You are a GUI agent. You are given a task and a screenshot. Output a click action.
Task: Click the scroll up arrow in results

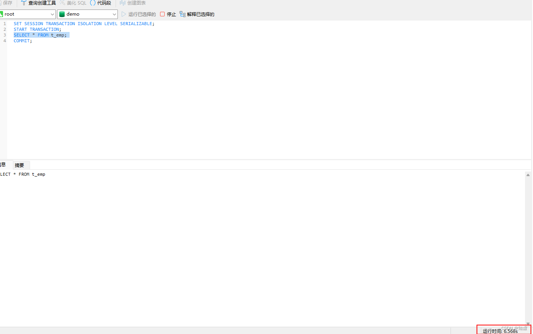(528, 175)
